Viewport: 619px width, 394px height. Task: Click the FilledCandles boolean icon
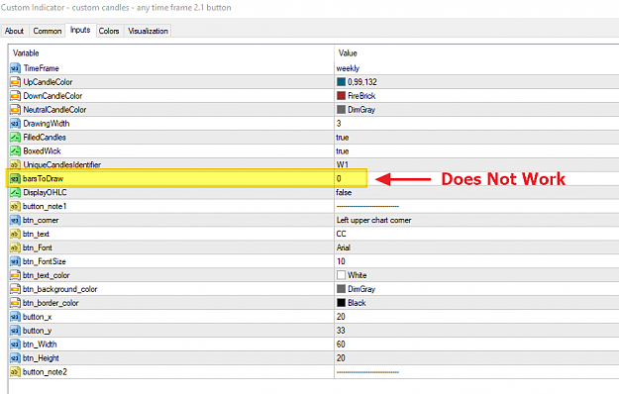pyautogui.click(x=15, y=138)
